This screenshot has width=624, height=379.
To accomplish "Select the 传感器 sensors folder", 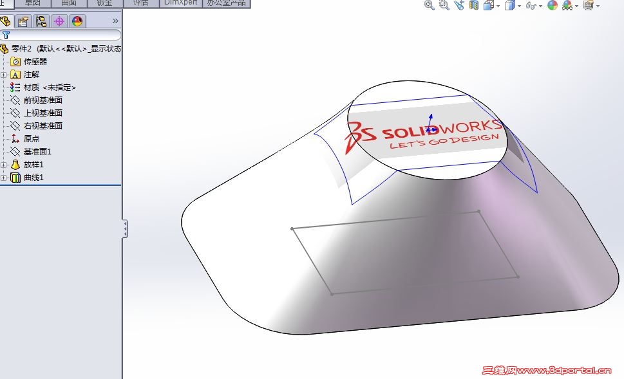I will (29, 62).
